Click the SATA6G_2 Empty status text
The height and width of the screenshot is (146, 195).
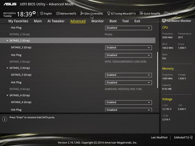pyautogui.click(x=108, y=34)
